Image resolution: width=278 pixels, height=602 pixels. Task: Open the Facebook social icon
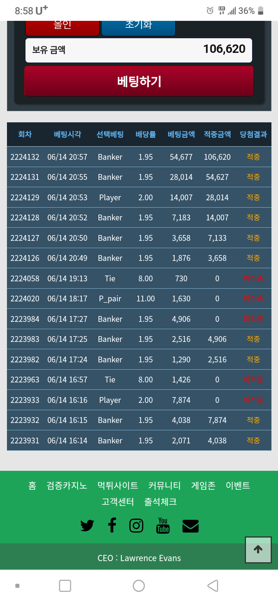[112, 526]
